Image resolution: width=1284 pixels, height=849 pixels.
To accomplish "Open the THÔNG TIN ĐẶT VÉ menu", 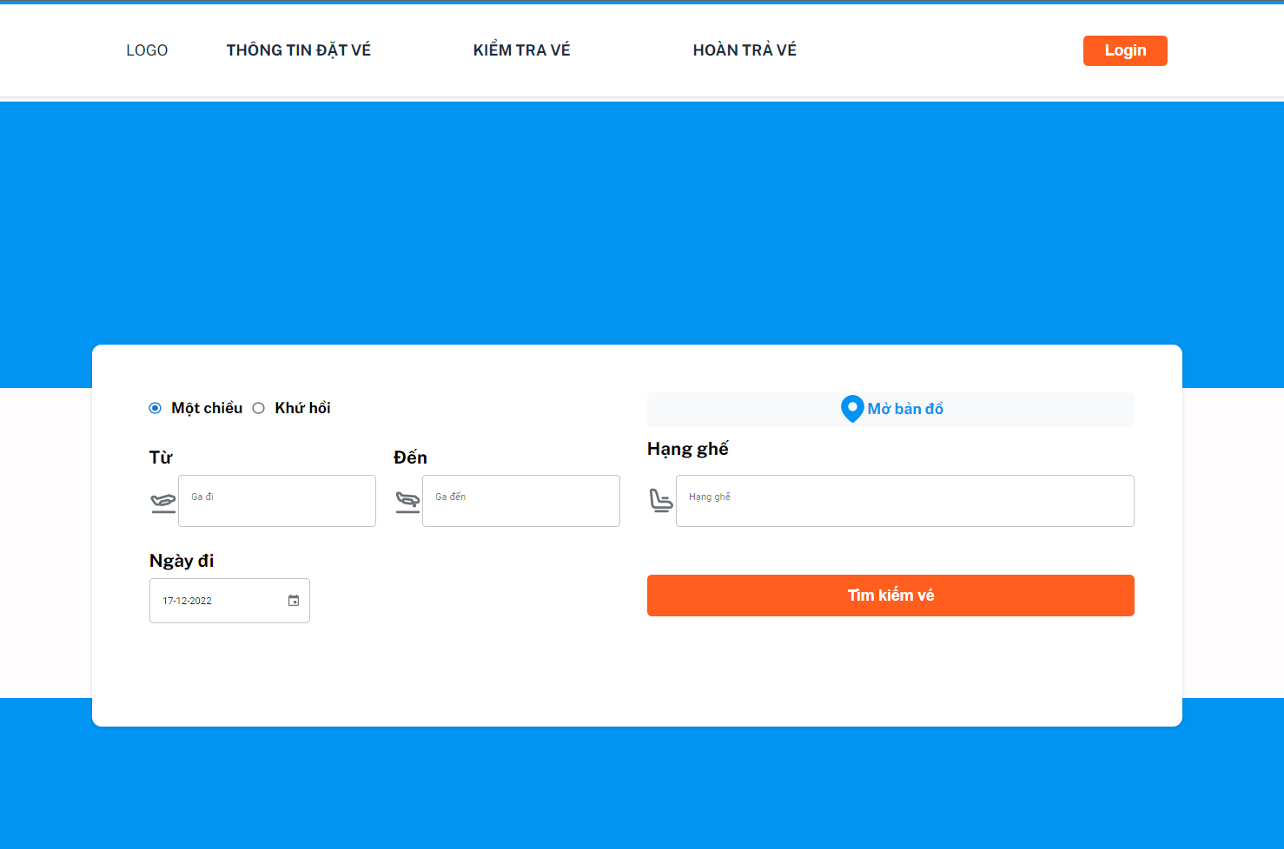I will [299, 49].
